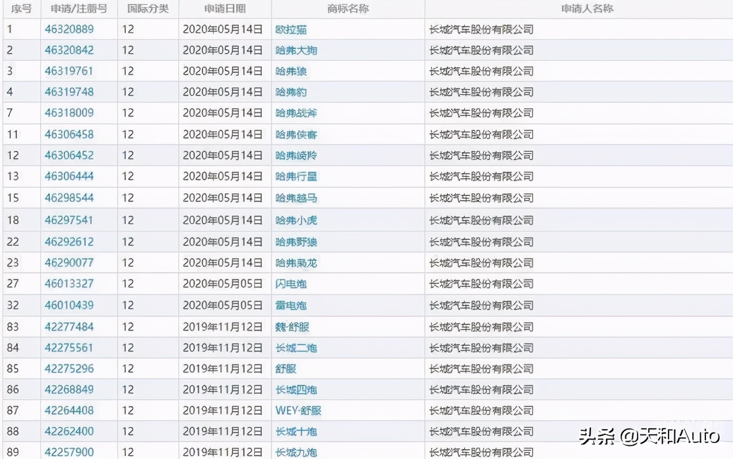The width and height of the screenshot is (733, 459).
Task: Open application number 46319761
Action: [x=69, y=71]
